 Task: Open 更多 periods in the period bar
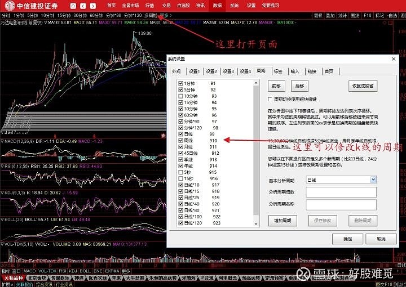pyautogui.click(x=166, y=16)
